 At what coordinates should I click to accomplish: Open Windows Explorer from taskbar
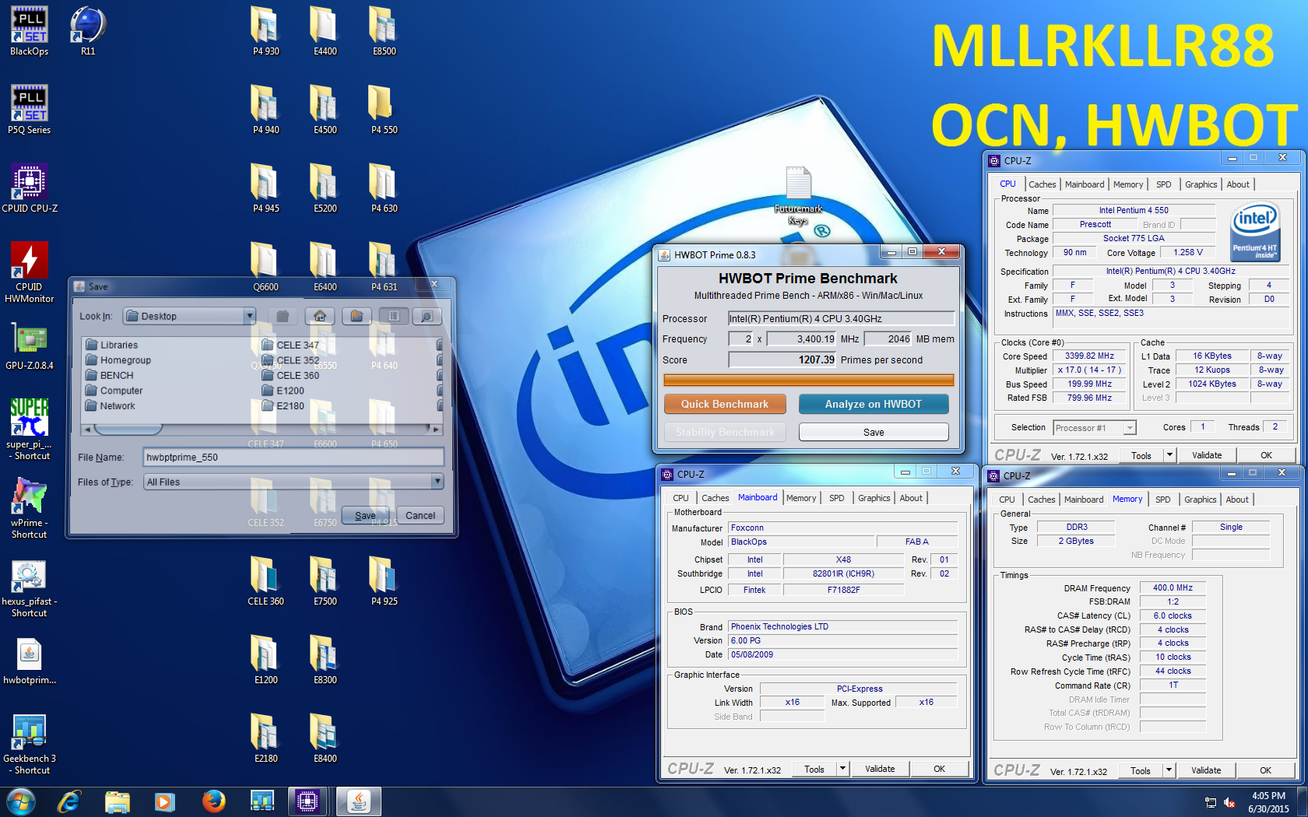118,801
